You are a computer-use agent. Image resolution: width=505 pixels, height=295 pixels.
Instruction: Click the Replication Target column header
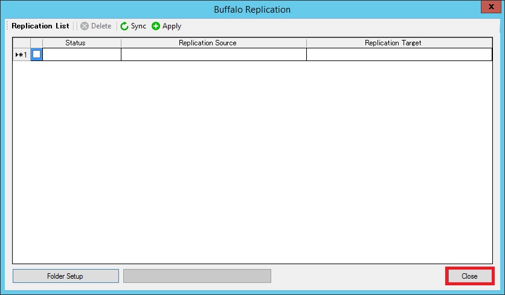pos(393,43)
